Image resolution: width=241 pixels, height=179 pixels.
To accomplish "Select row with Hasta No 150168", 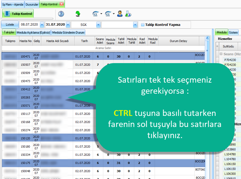I will click(103, 122).
